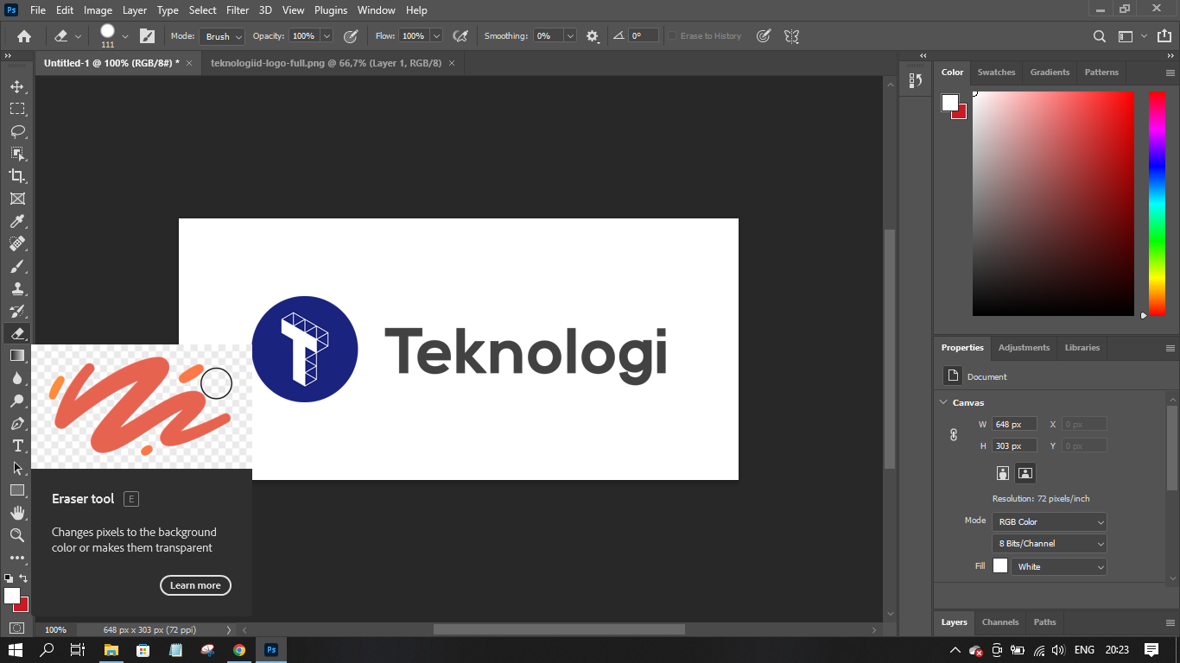This screenshot has width=1180, height=663.
Task: Select the Clone Stamp tool
Action: click(x=16, y=288)
